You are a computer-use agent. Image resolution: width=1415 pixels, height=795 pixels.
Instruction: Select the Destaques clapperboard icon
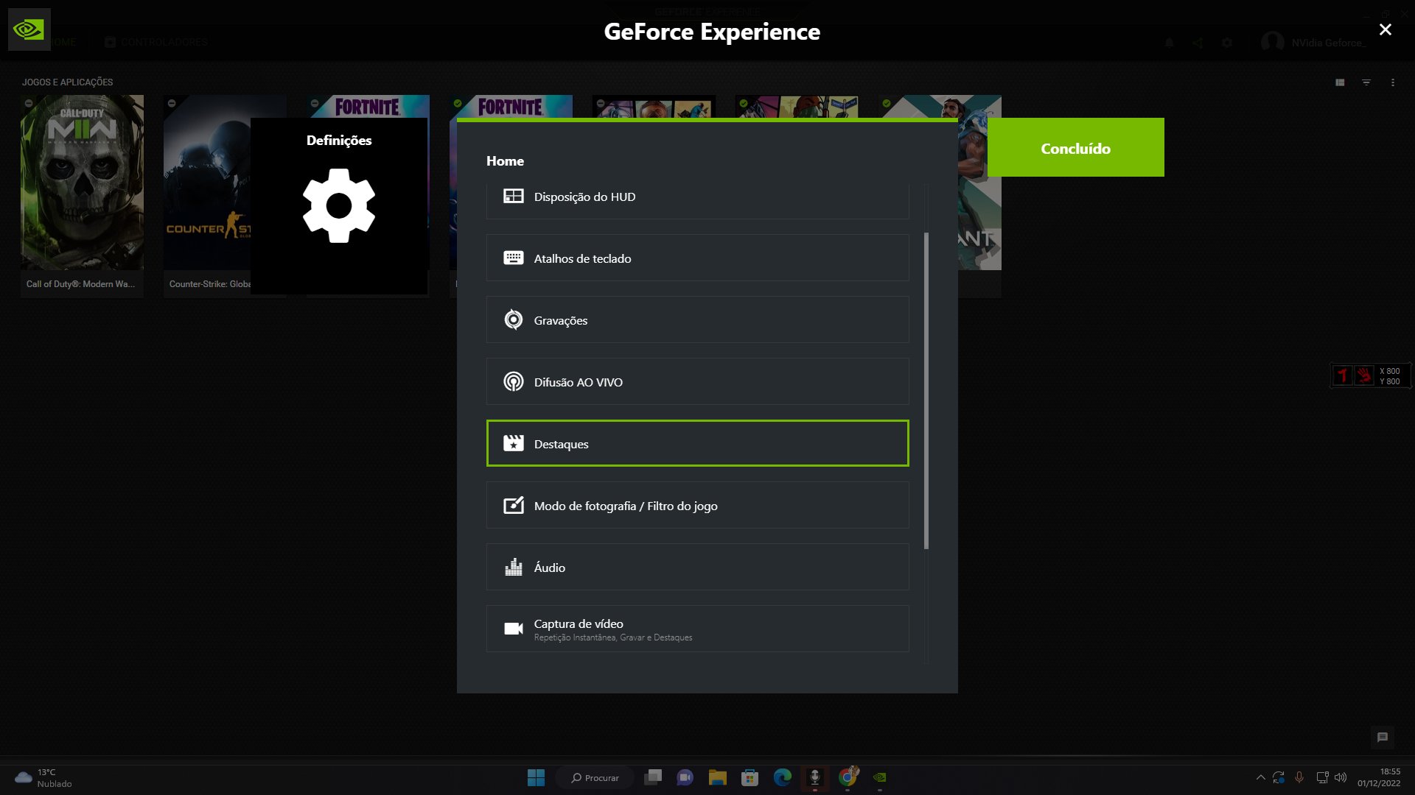[513, 444]
